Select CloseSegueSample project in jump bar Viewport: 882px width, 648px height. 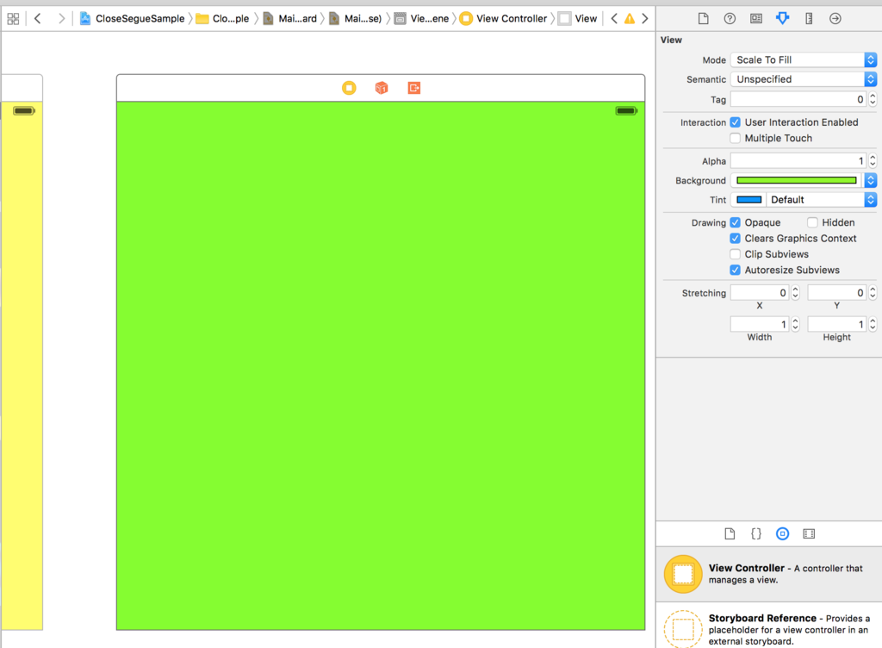click(x=132, y=19)
